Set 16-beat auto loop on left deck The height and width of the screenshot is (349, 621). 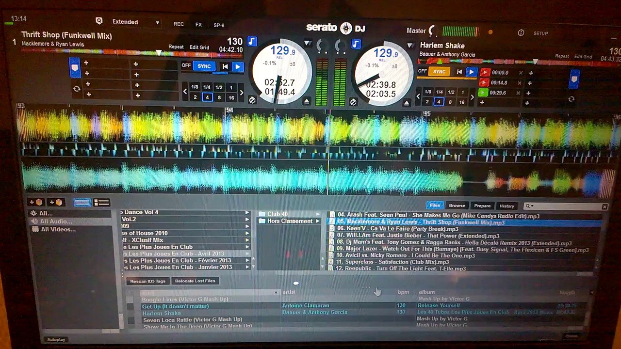pyautogui.click(x=231, y=97)
